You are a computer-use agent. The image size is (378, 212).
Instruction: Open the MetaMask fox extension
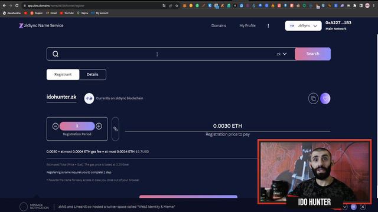tap(184, 5)
